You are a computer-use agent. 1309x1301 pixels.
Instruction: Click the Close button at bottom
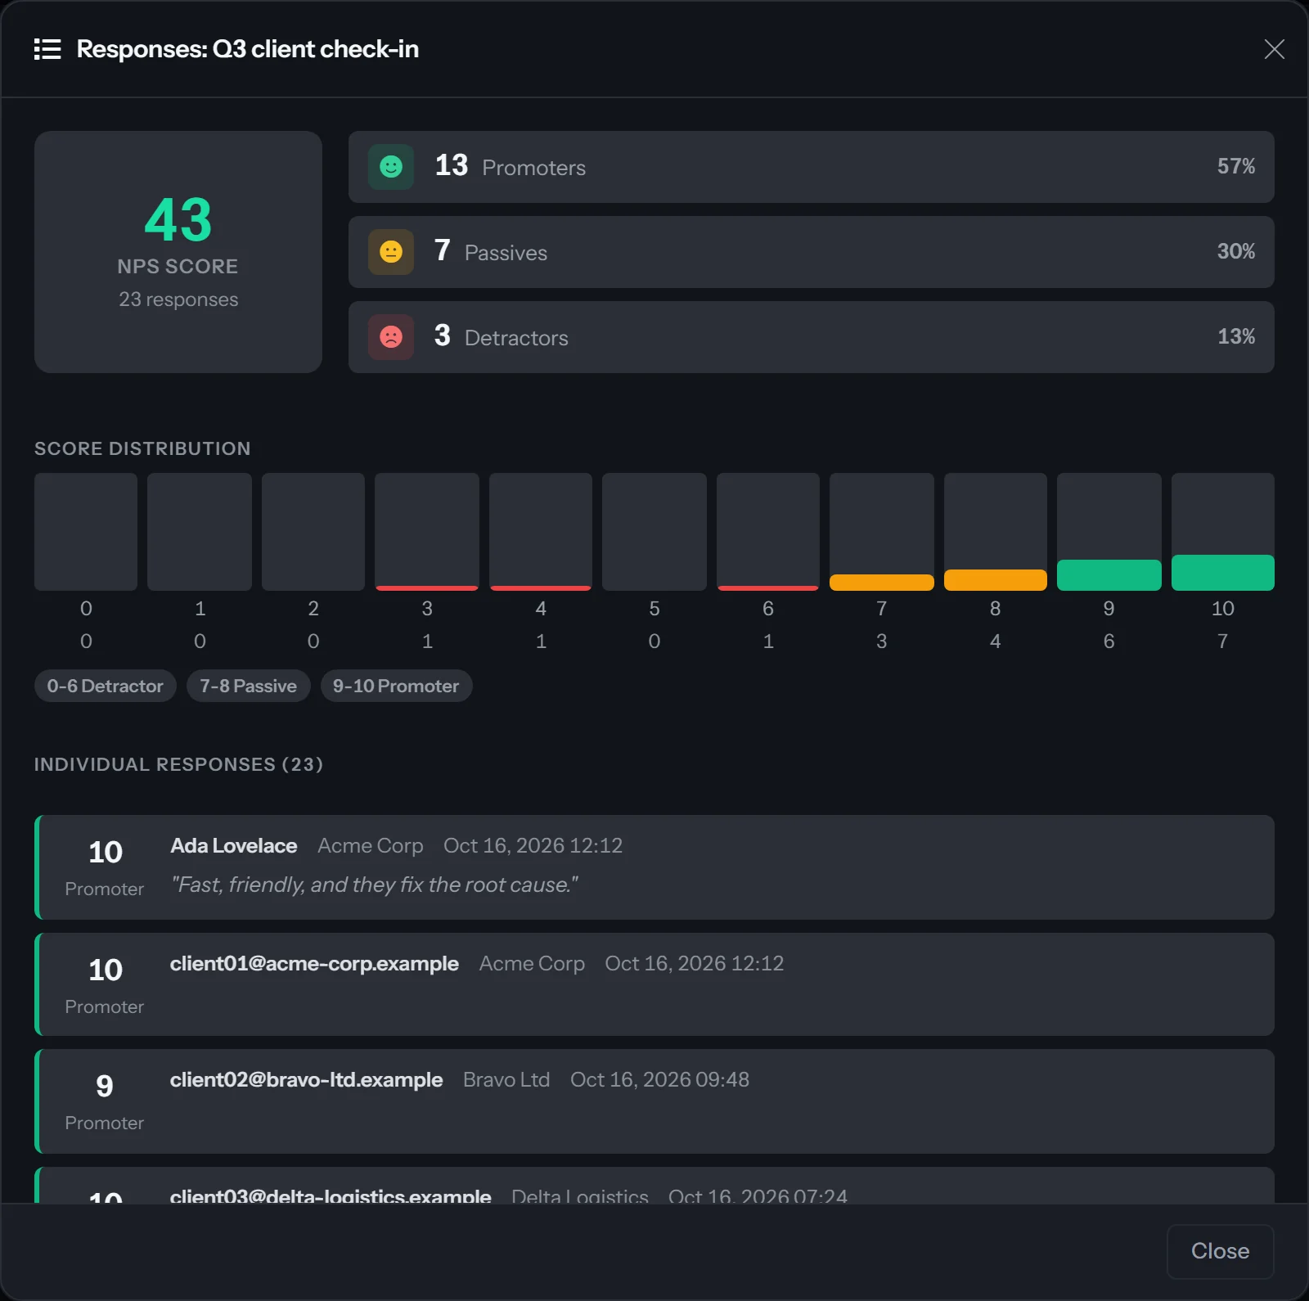click(x=1220, y=1251)
